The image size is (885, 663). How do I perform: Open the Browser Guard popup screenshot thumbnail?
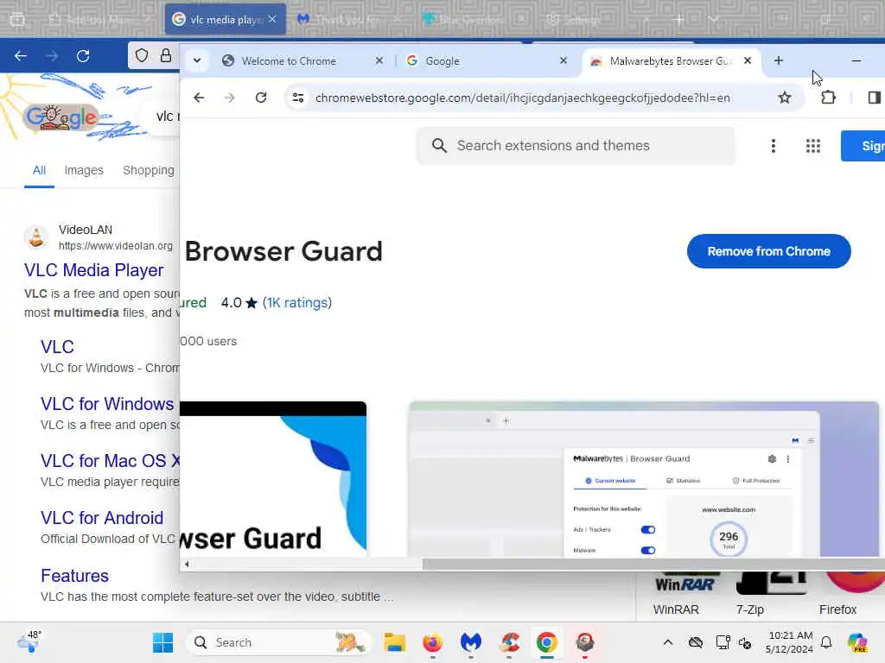[x=643, y=479]
